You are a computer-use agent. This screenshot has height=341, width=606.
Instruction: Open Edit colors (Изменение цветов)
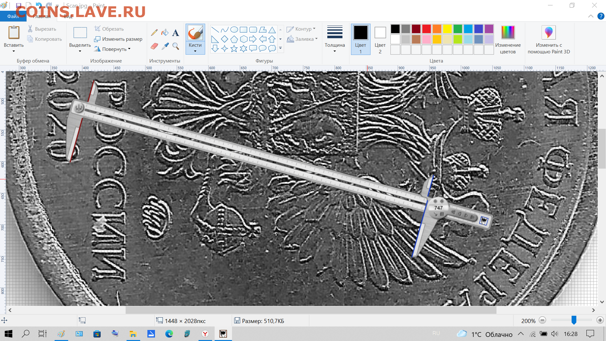click(508, 39)
